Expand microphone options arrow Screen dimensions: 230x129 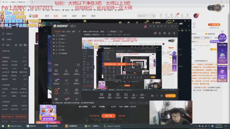137,95
